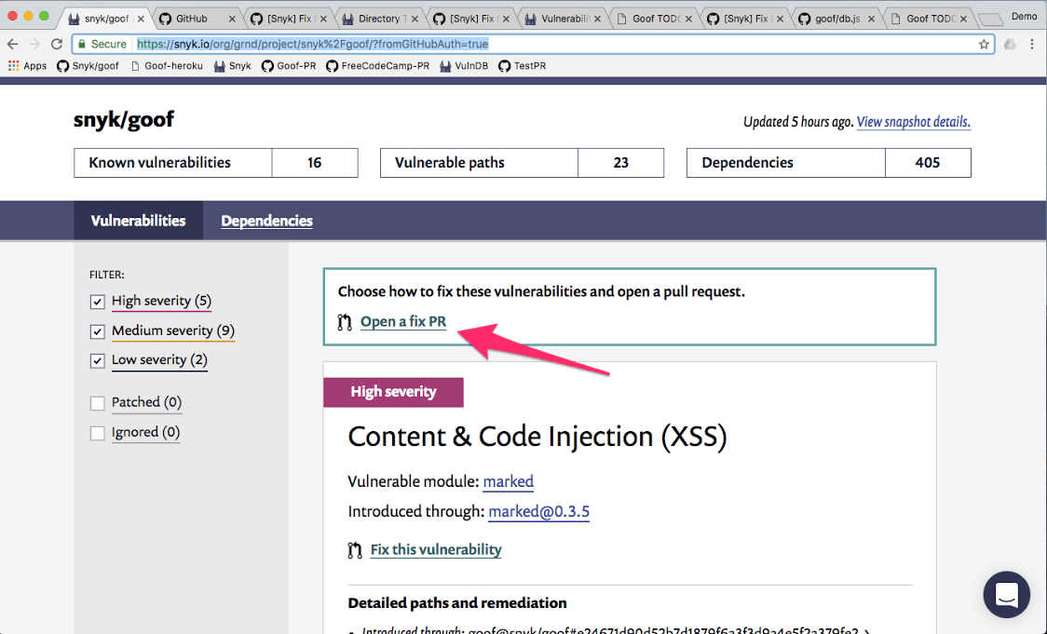Switch to the GitHub browser tab
This screenshot has height=634, width=1047.
(191, 19)
